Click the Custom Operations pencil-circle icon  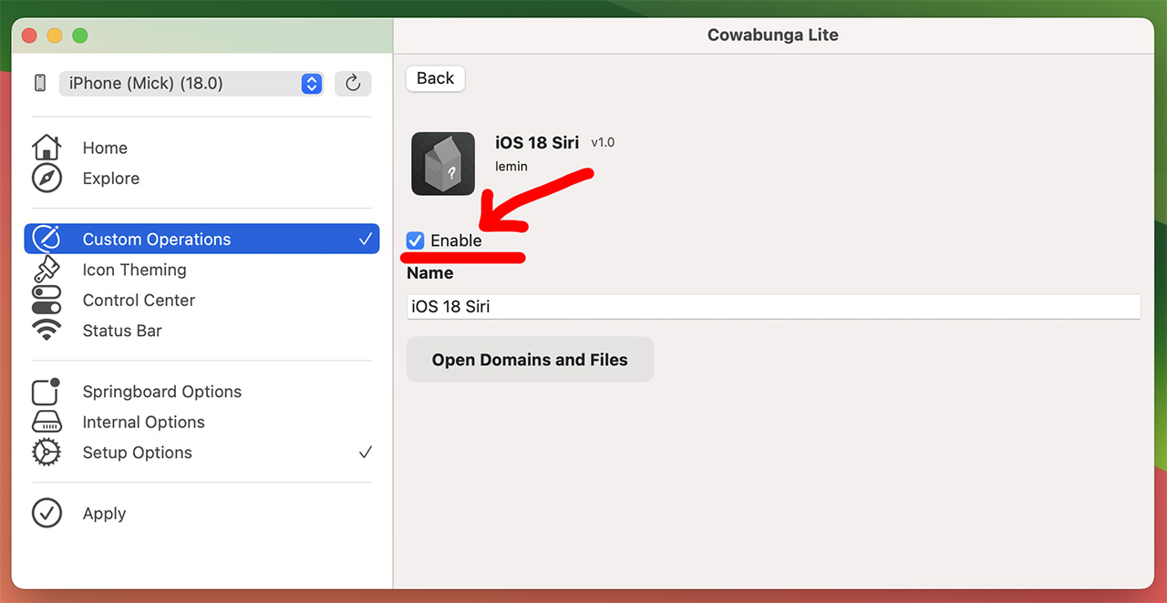click(46, 240)
